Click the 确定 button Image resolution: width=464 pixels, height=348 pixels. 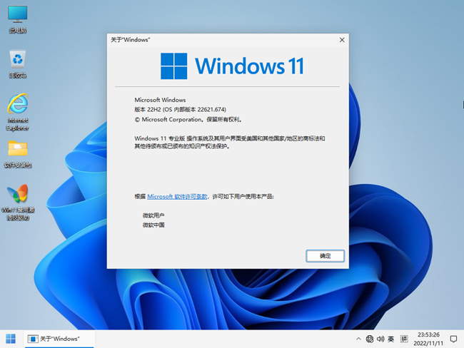(x=325, y=256)
